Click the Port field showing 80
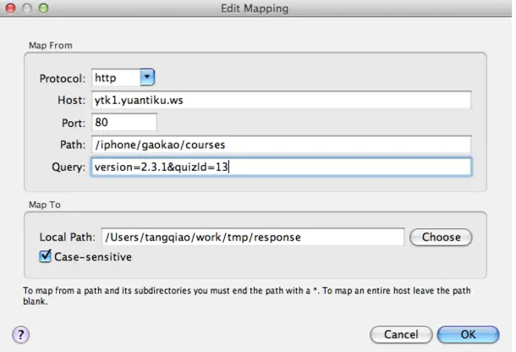This screenshot has width=516, height=352. click(124, 122)
